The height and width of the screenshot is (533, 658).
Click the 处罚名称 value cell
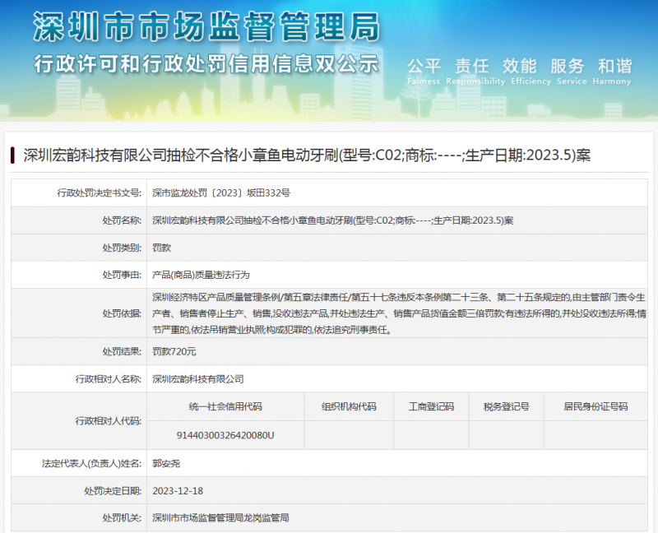pos(332,220)
